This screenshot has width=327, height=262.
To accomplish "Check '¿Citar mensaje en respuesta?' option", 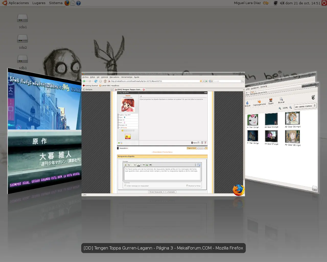I will coord(125,186).
